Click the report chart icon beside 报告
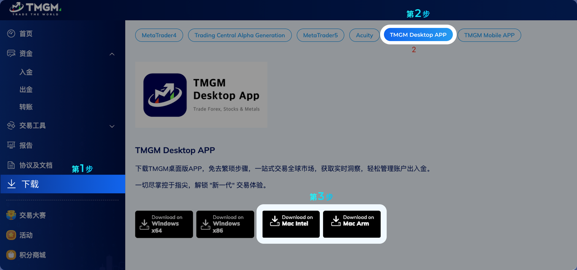Viewport: 577px width, 270px height. (x=11, y=145)
